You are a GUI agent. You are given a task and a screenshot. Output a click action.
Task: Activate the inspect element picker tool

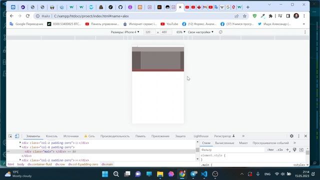10,136
